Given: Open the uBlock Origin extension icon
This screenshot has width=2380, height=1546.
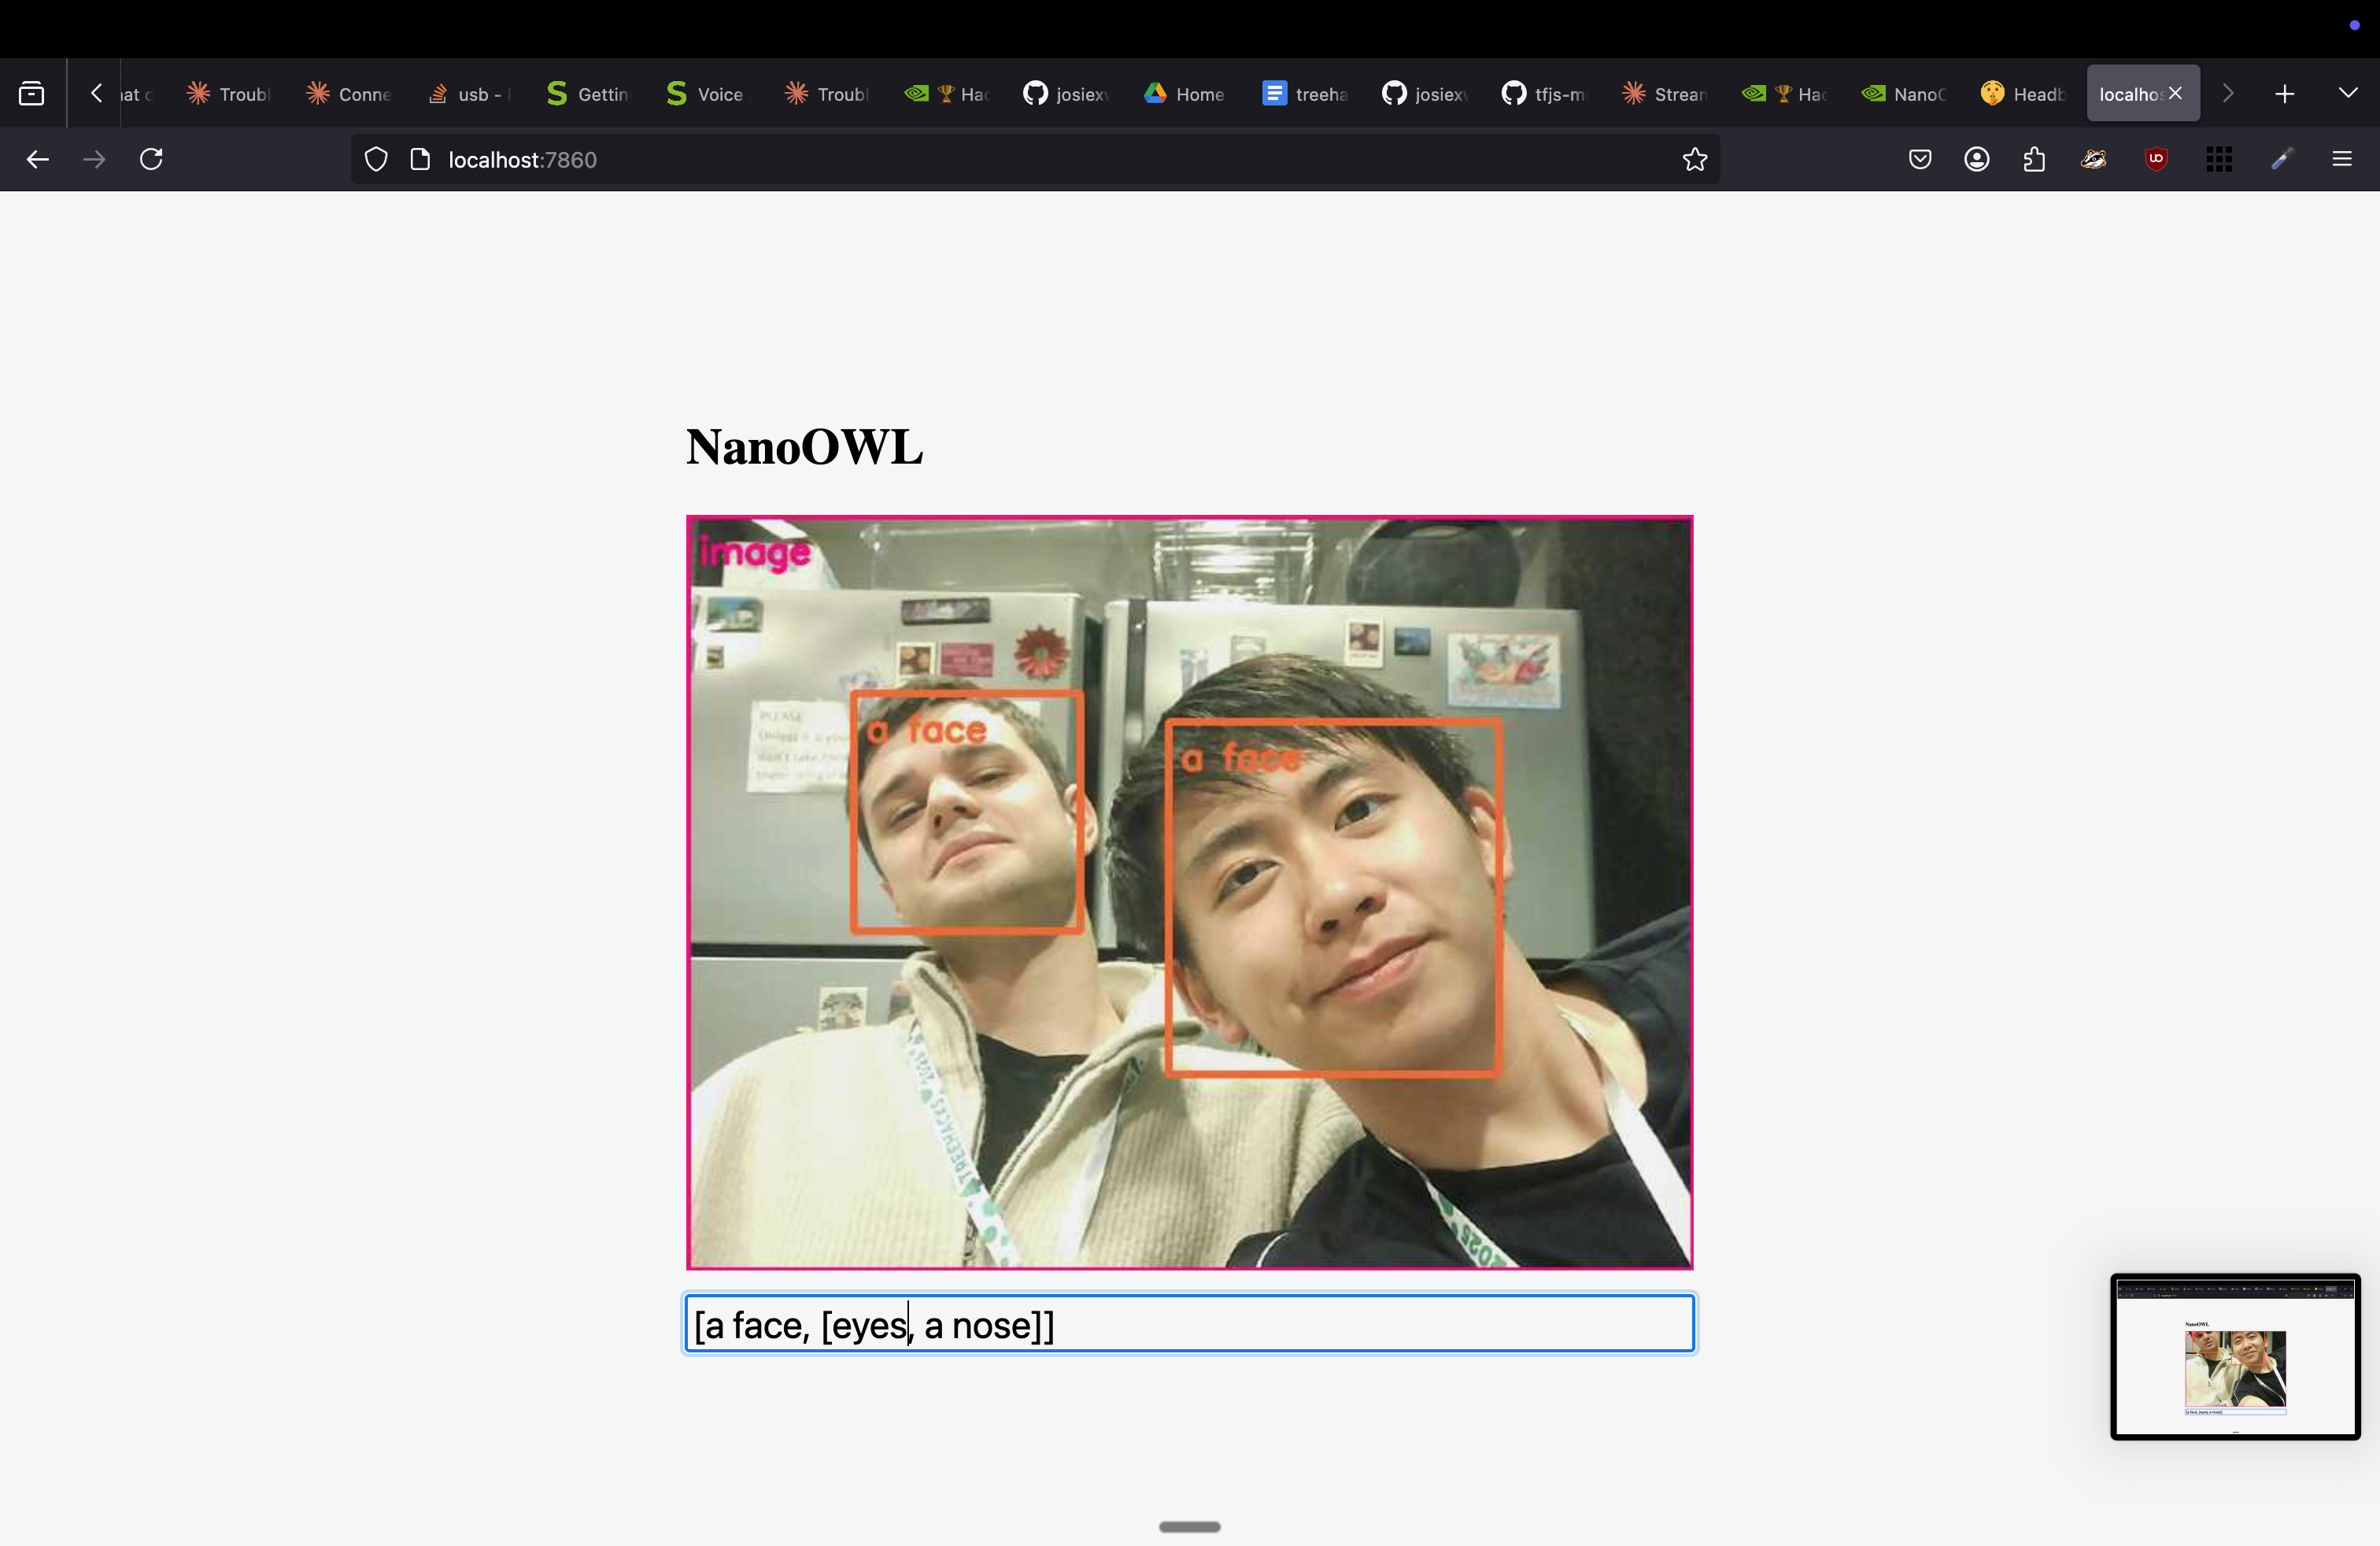Looking at the screenshot, I should click(2156, 159).
